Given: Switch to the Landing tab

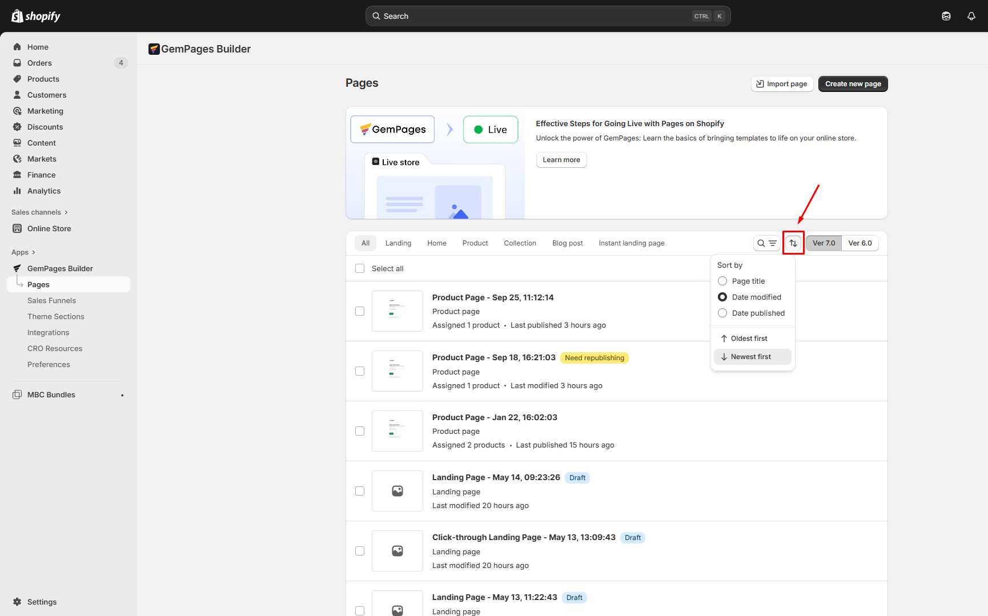Looking at the screenshot, I should [398, 243].
